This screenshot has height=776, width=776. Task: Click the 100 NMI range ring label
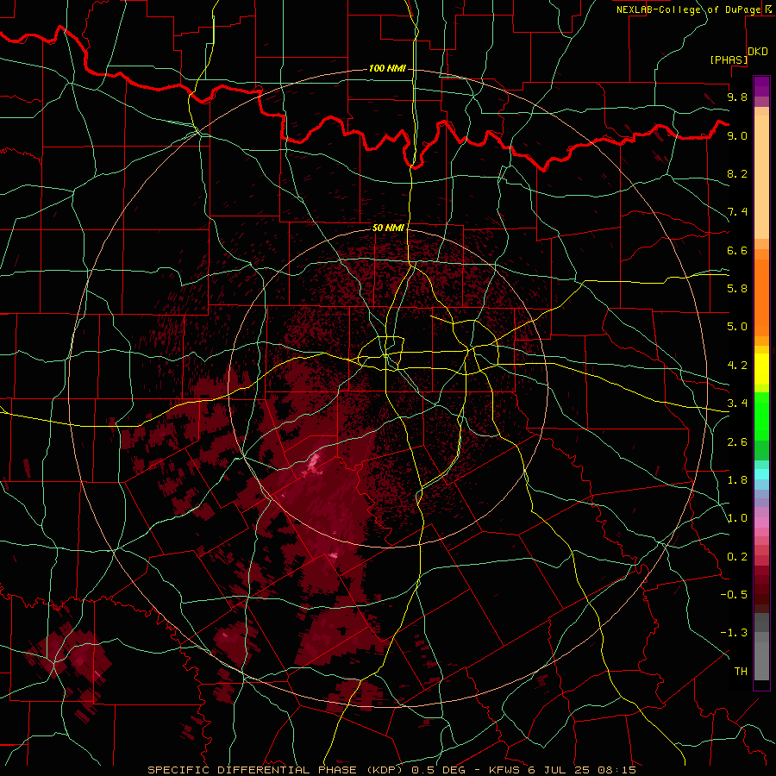[387, 68]
